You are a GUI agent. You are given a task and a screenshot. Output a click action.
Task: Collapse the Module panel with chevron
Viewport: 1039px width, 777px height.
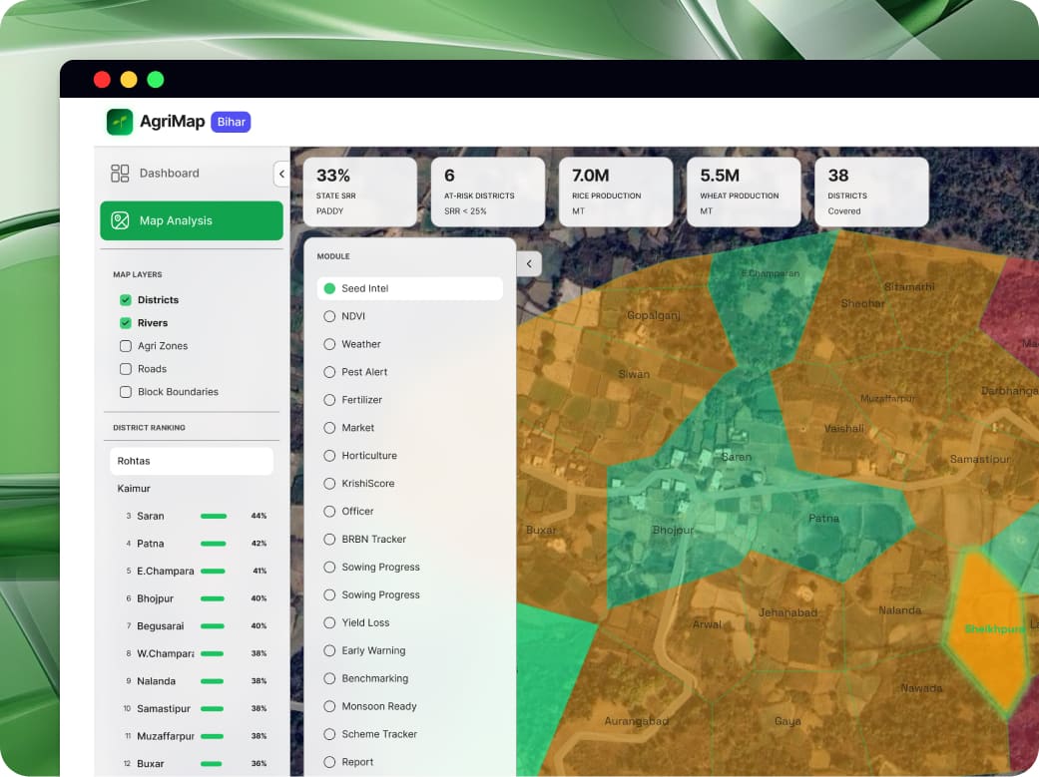point(529,263)
